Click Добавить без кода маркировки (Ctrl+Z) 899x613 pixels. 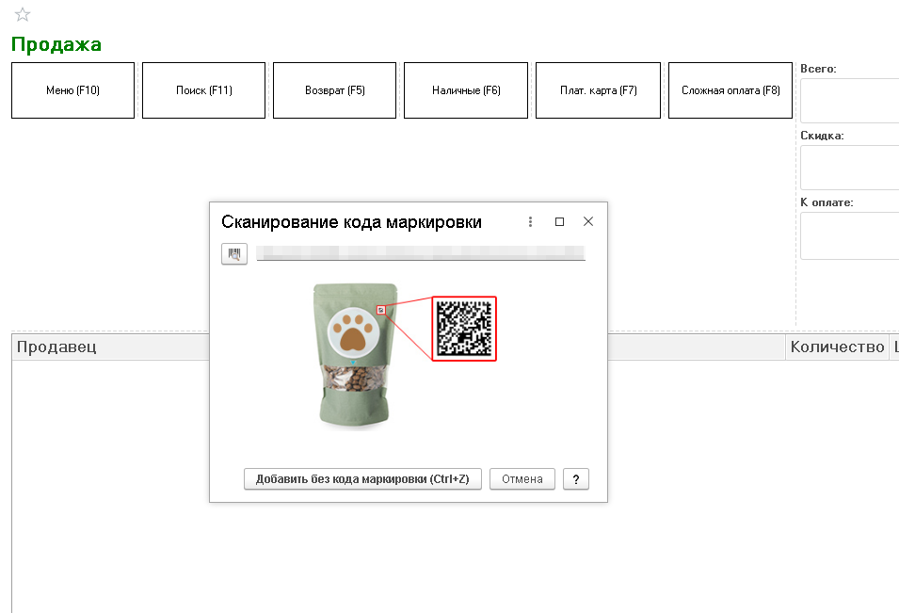tap(362, 478)
